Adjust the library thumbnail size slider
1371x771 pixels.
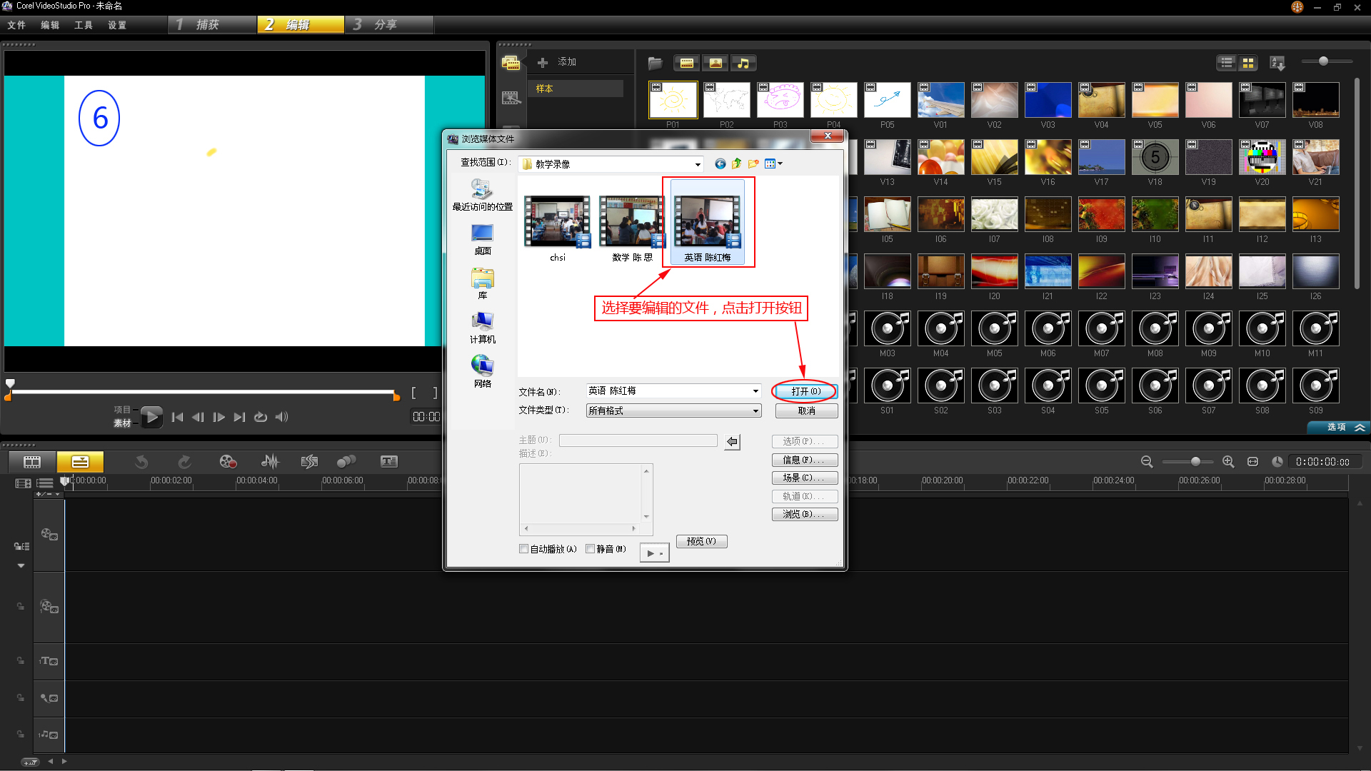pyautogui.click(x=1323, y=61)
